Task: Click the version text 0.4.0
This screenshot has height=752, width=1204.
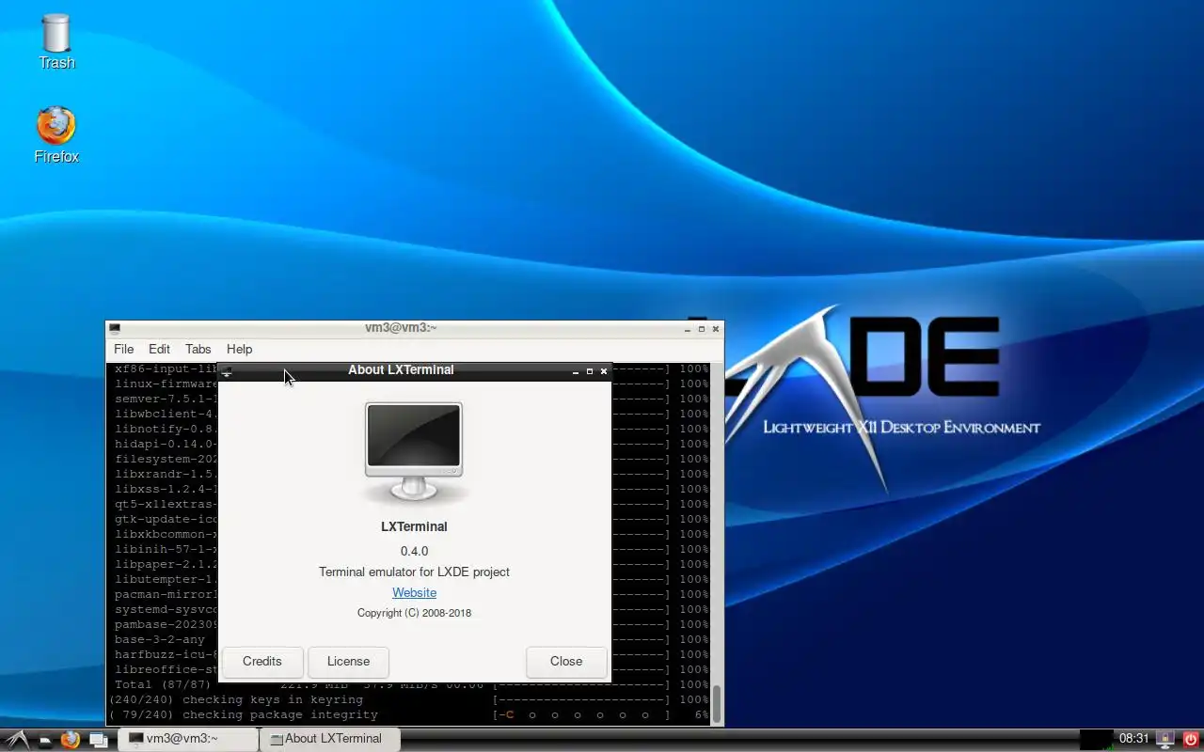Action: point(414,551)
